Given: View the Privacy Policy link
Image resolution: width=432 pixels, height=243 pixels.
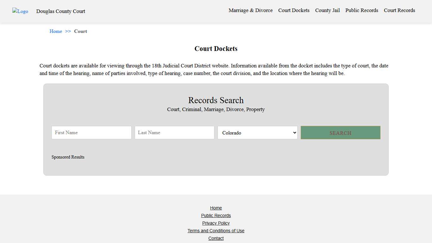Looking at the screenshot, I should [x=216, y=223].
